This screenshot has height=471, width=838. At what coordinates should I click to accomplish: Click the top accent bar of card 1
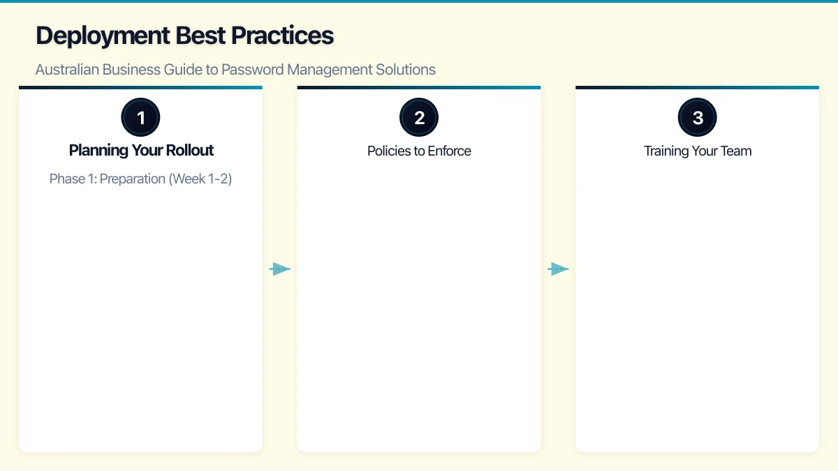pyautogui.click(x=140, y=88)
